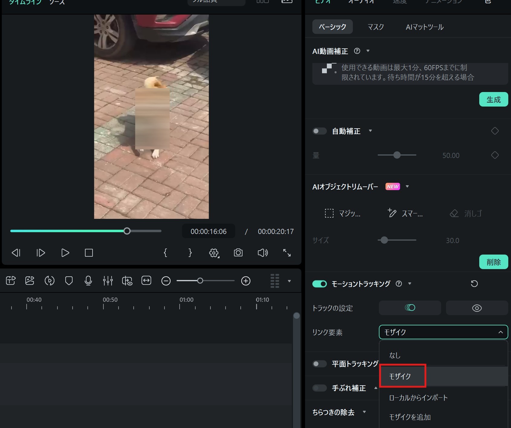The height and width of the screenshot is (428, 511).
Task: Collapse the ちらつきの除去 section arrow
Action: tap(364, 412)
